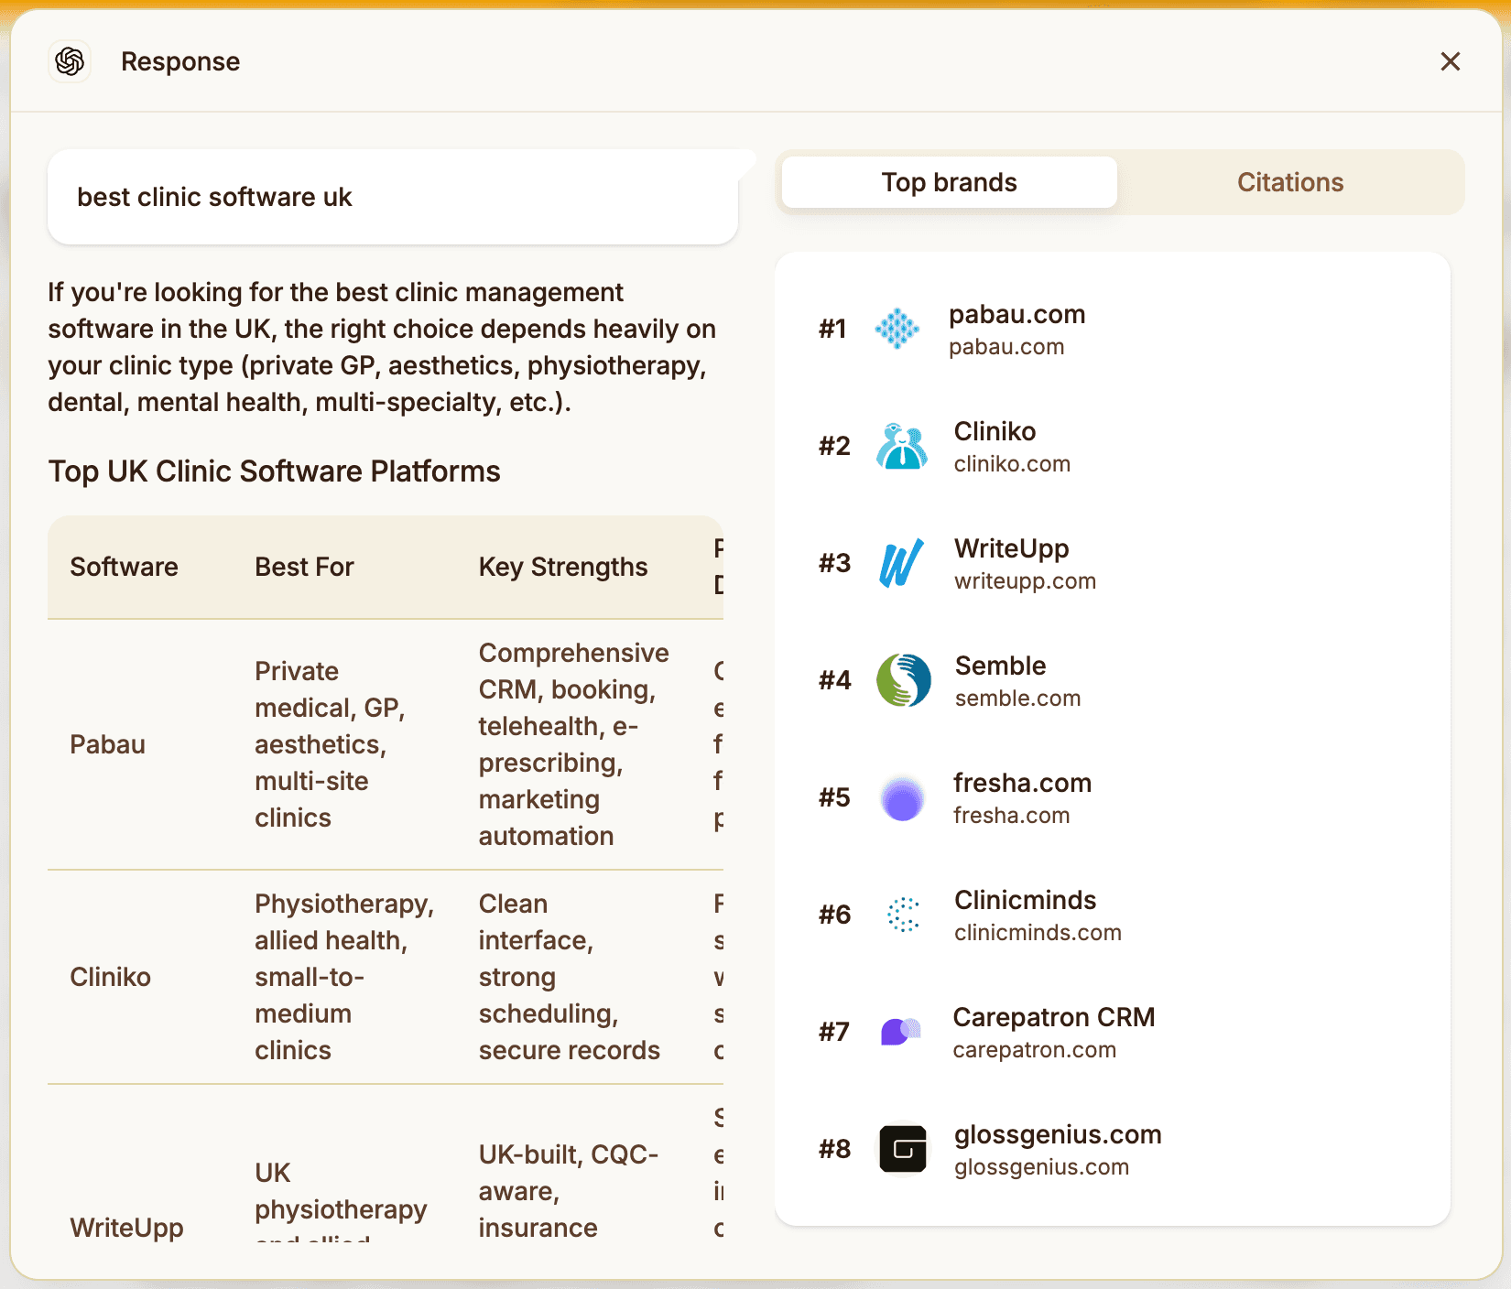
Task: Click the 'Semble' brand name
Action: point(1000,666)
